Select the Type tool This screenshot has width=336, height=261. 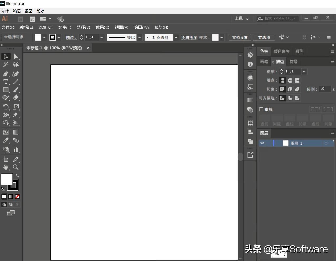tap(6, 82)
